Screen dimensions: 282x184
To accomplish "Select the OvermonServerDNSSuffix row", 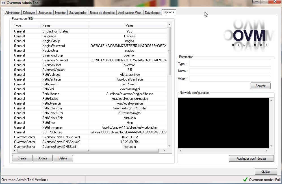I will 90,147.
